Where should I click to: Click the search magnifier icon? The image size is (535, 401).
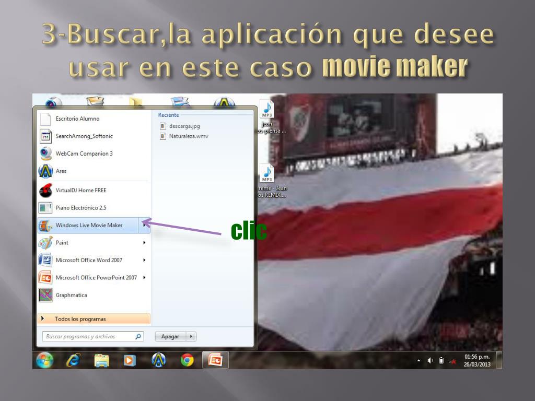(x=138, y=337)
